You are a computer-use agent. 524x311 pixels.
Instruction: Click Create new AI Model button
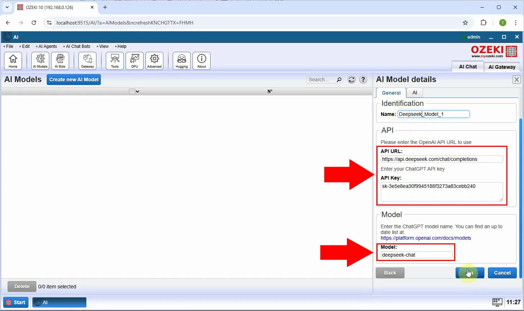[74, 80]
